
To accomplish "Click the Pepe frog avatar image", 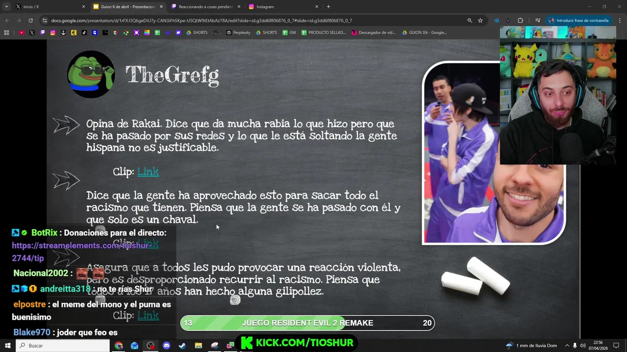I will point(91,74).
